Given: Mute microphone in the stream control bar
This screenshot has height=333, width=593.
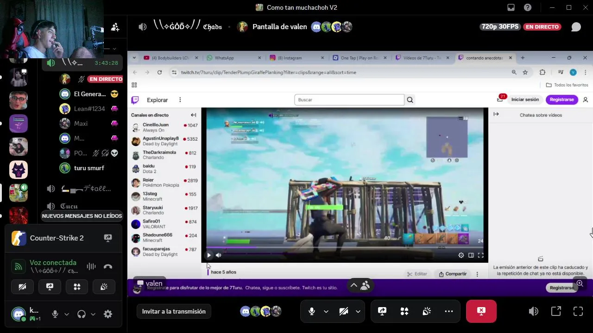Looking at the screenshot, I should point(312,311).
